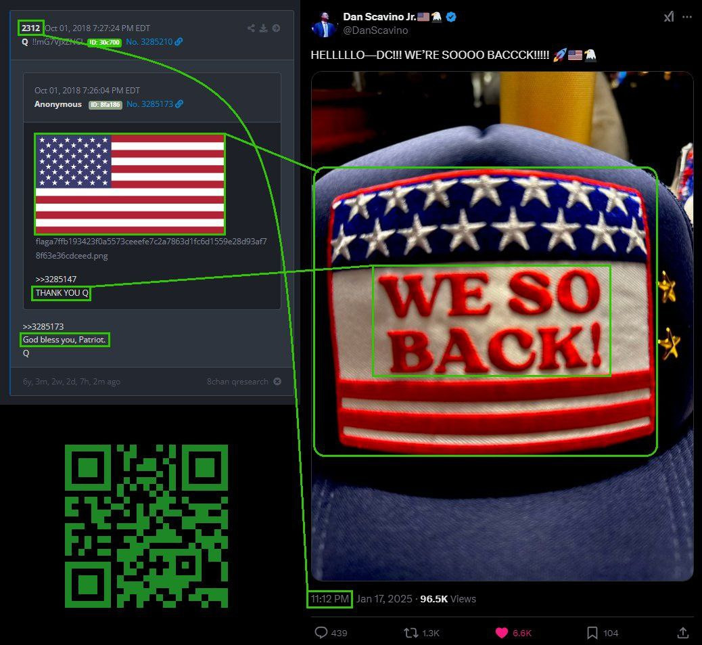Screen dimensions: 702x645
Task: Open the American flag image thumbnail
Action: coord(130,183)
